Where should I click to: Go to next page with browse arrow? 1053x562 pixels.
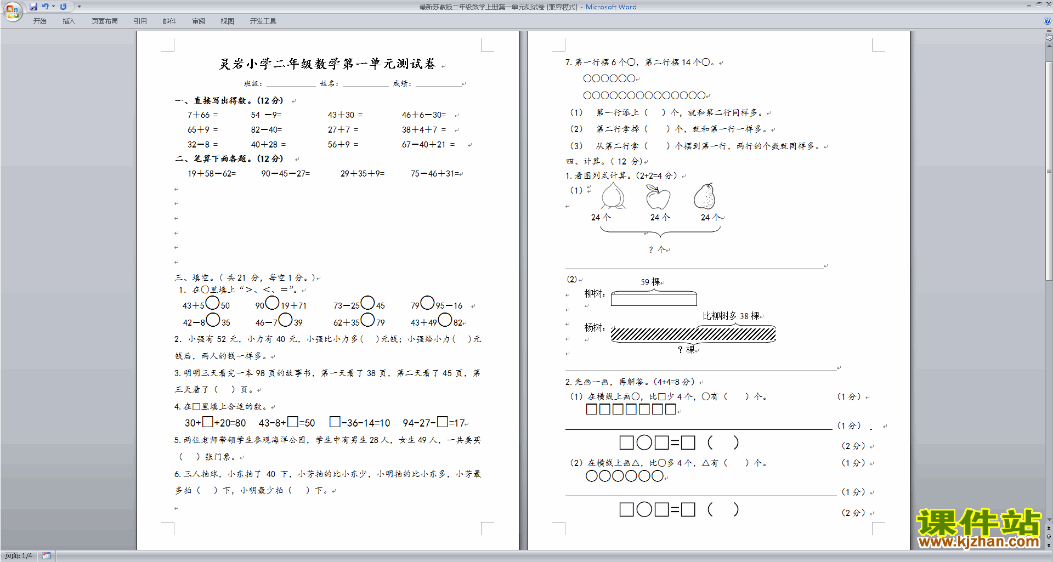pos(1049,544)
